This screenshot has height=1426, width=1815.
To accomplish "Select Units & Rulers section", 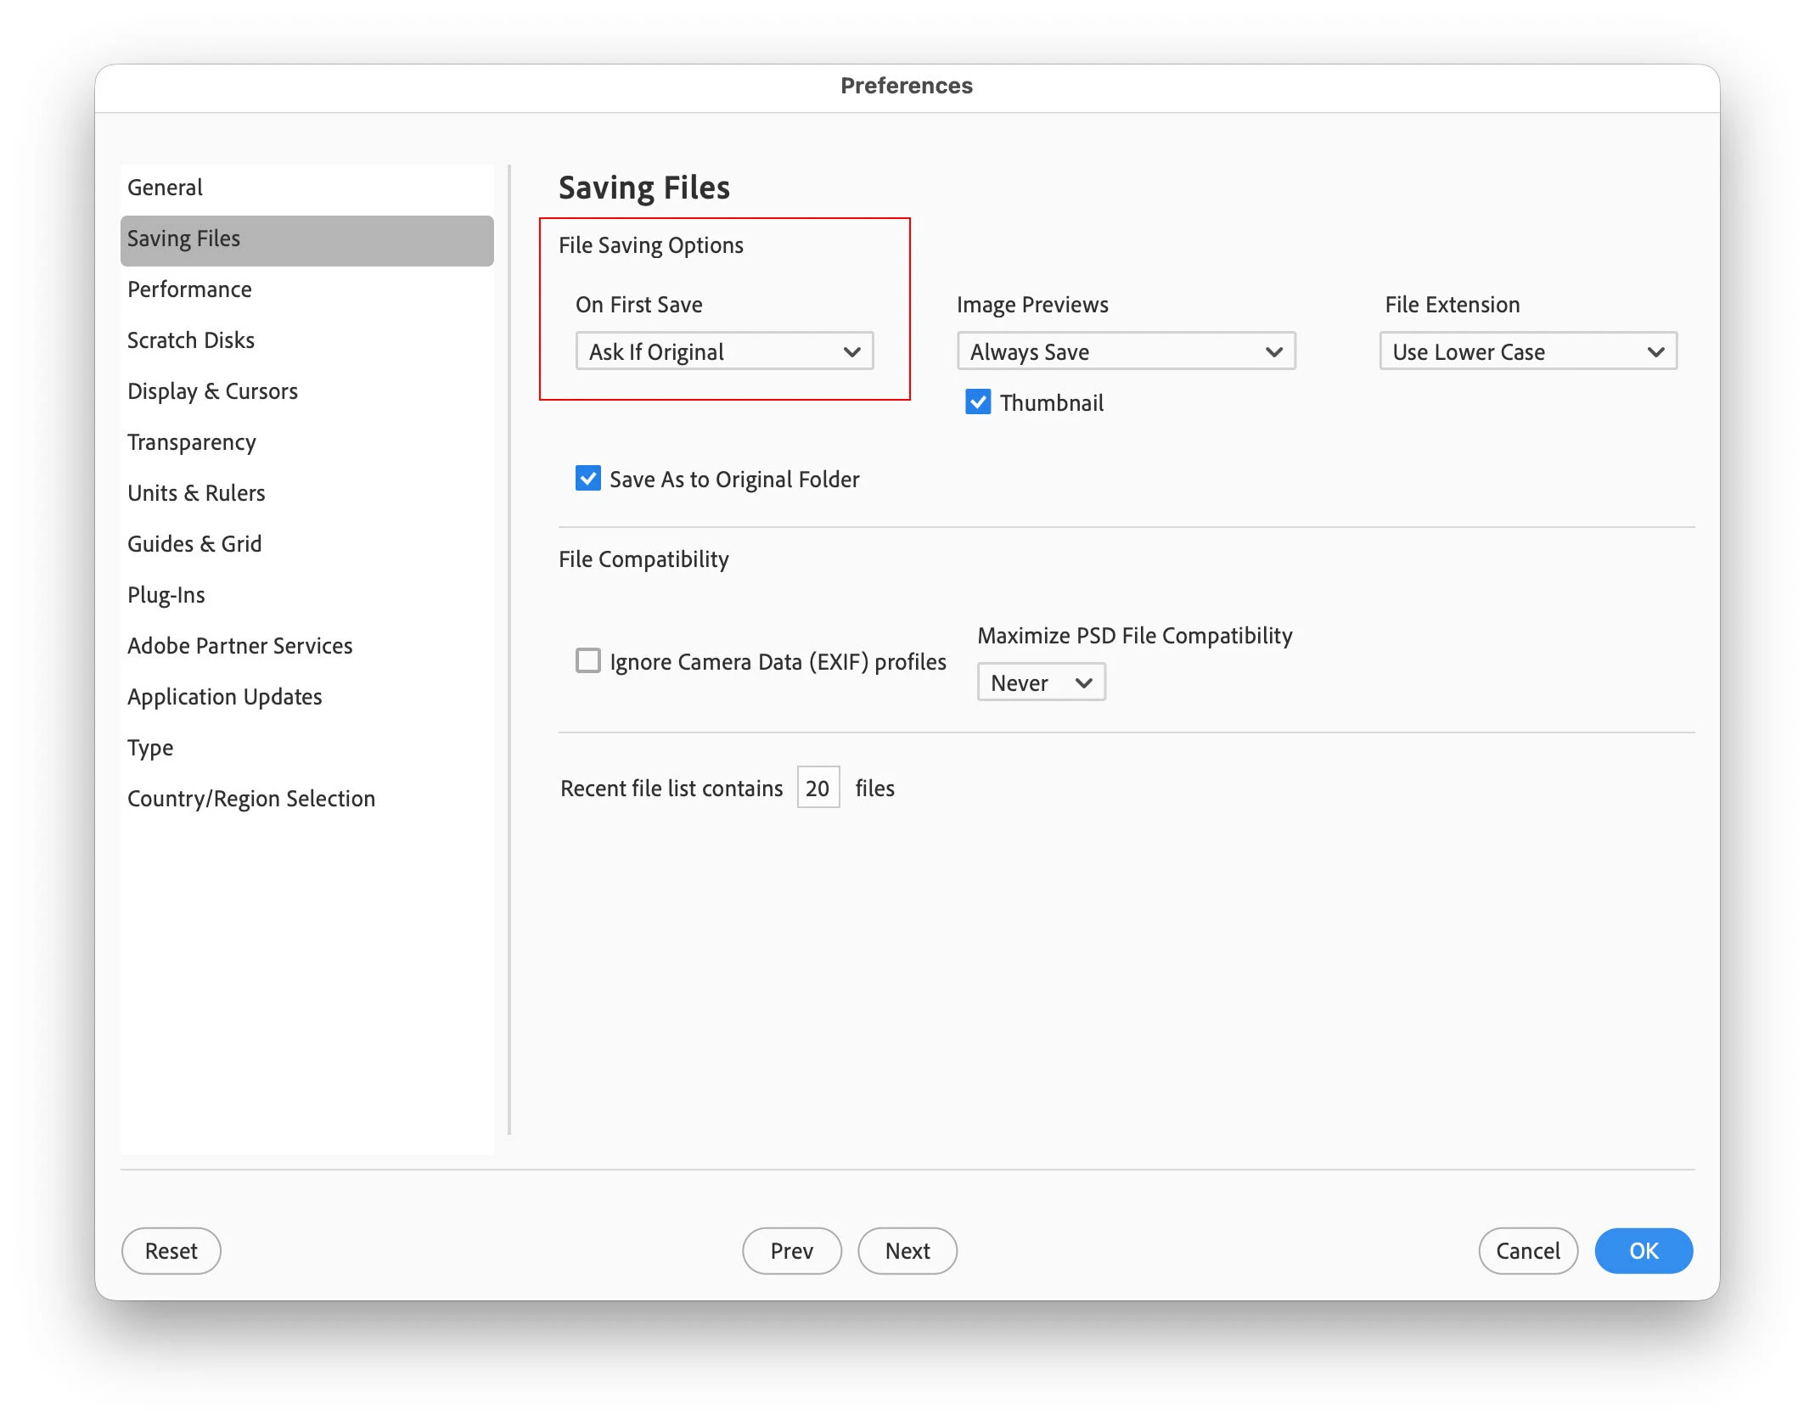I will [x=196, y=493].
